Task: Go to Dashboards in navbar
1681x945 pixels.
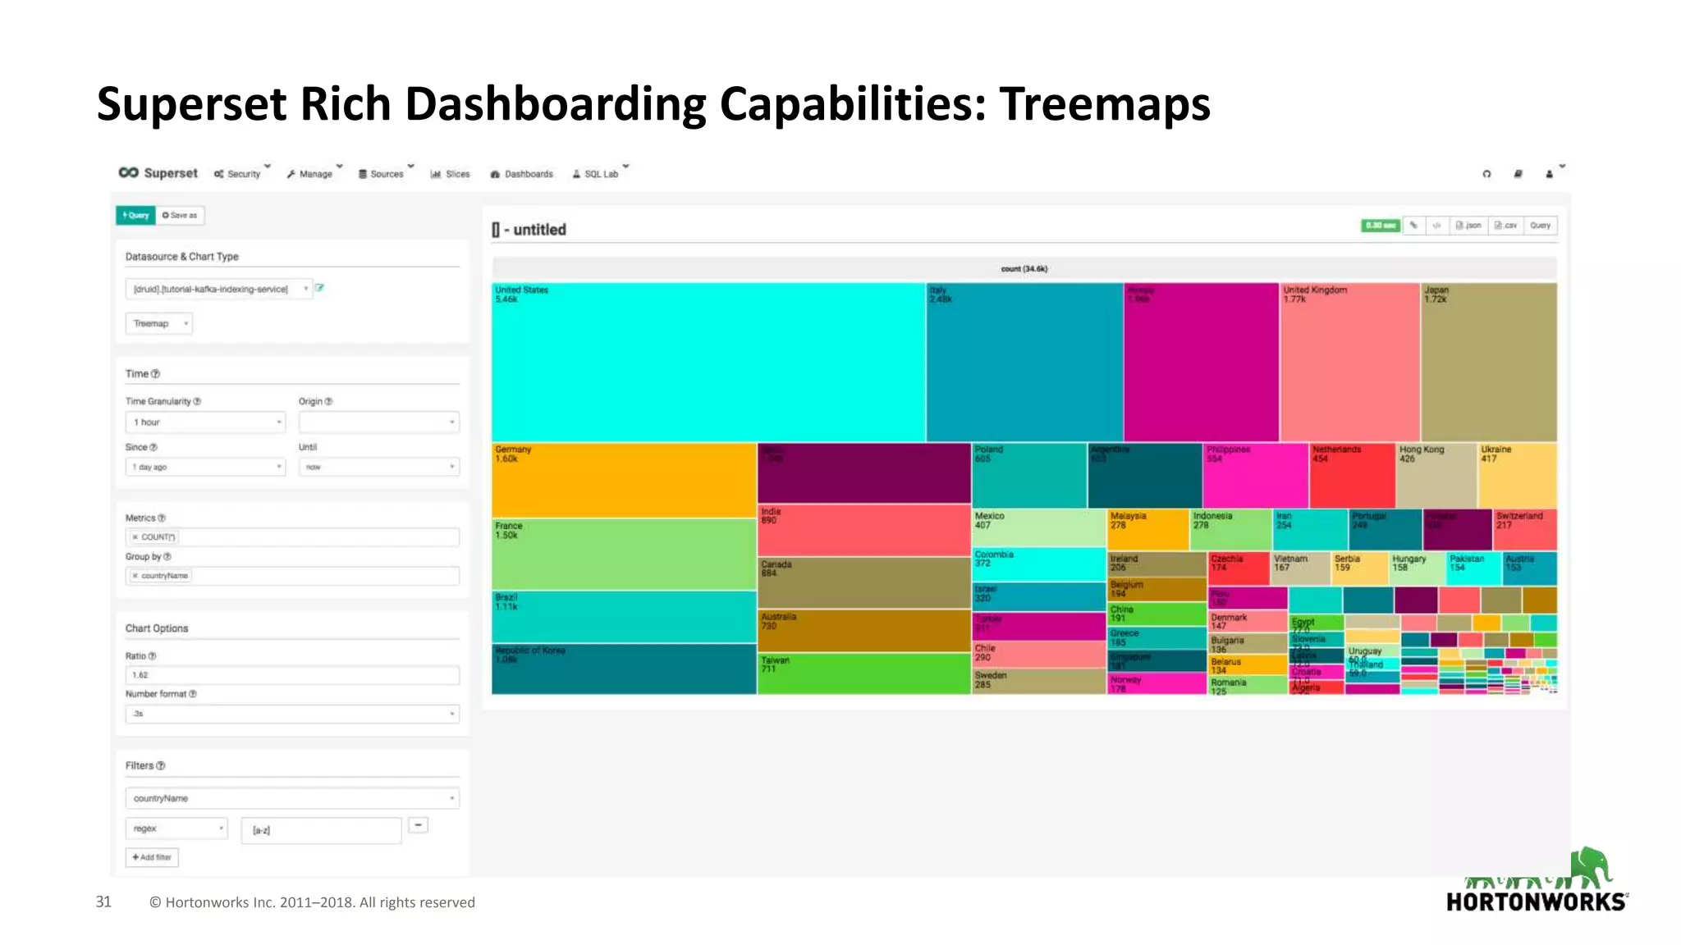Action: [x=522, y=174]
